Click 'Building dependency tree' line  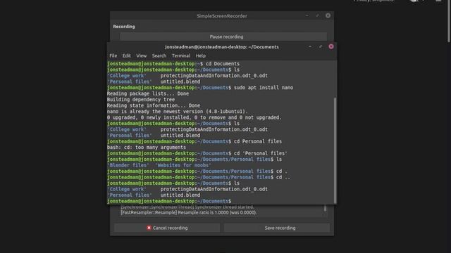click(x=141, y=100)
